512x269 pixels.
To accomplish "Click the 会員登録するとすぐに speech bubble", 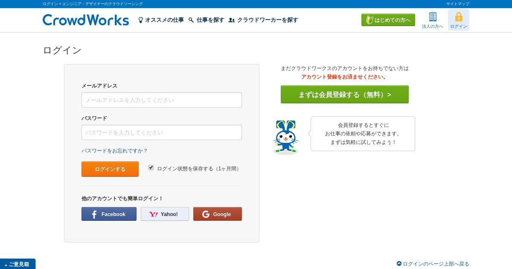I will click(x=363, y=134).
